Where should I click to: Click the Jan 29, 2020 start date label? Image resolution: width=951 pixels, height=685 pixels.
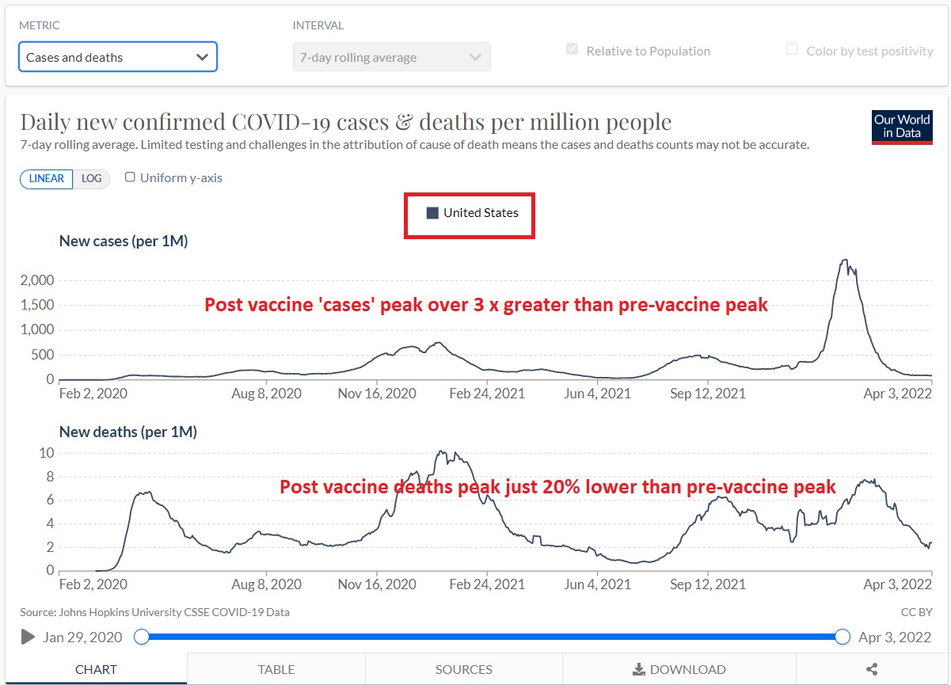83,637
